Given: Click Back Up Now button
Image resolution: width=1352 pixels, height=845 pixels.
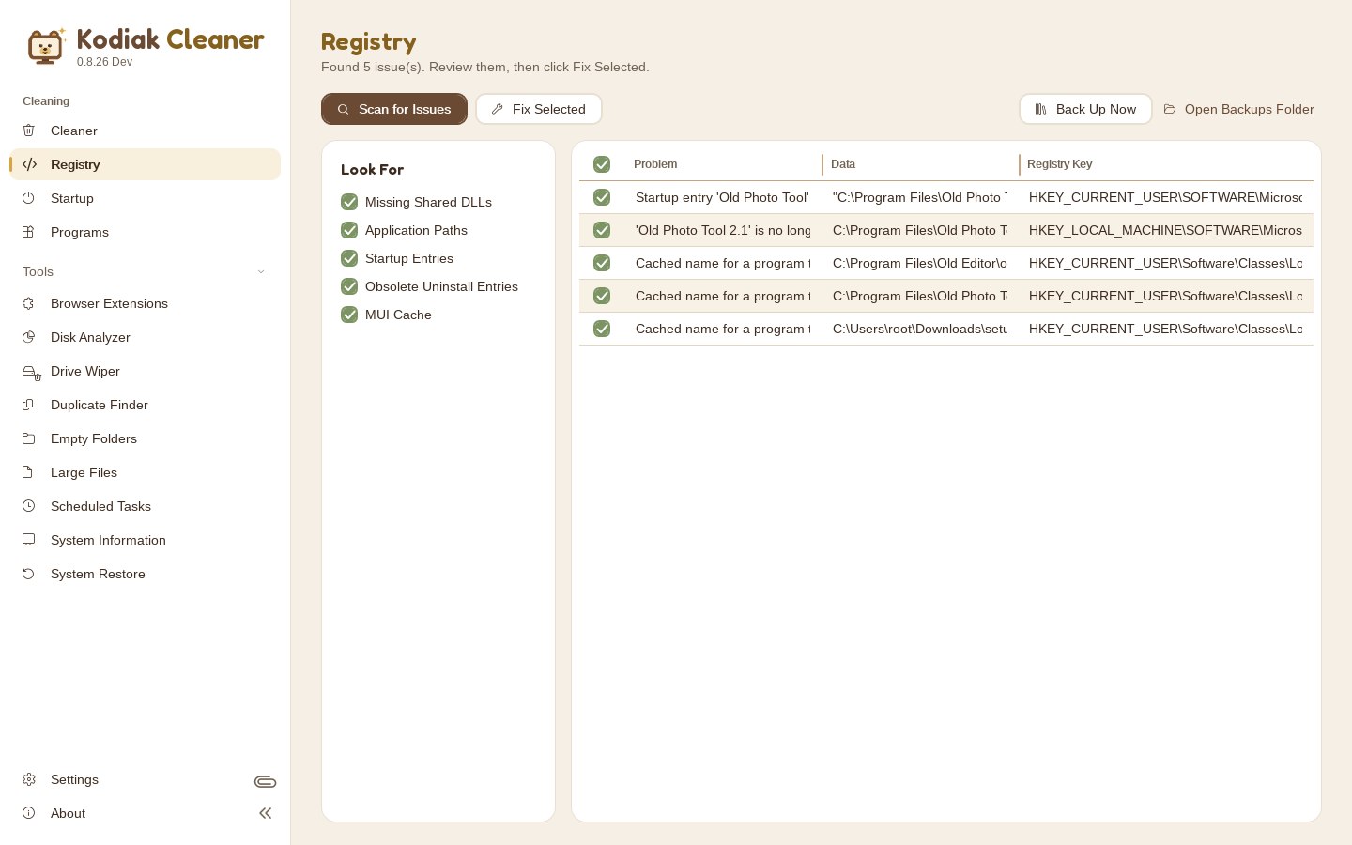Looking at the screenshot, I should 1085,109.
